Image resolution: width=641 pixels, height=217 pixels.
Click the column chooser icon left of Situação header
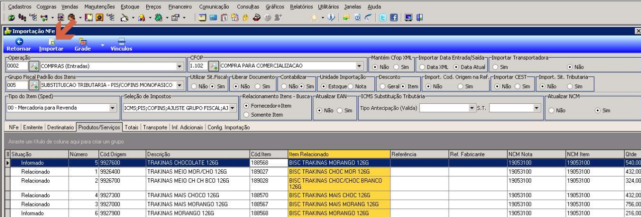(x=7, y=154)
